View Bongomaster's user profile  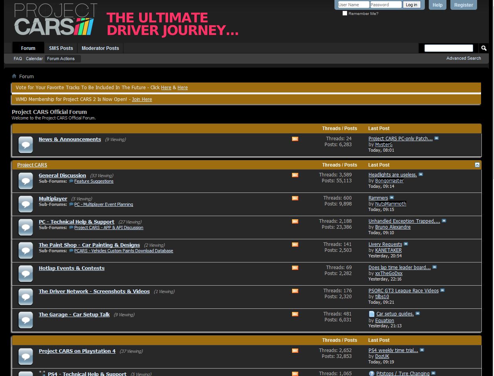(389, 181)
